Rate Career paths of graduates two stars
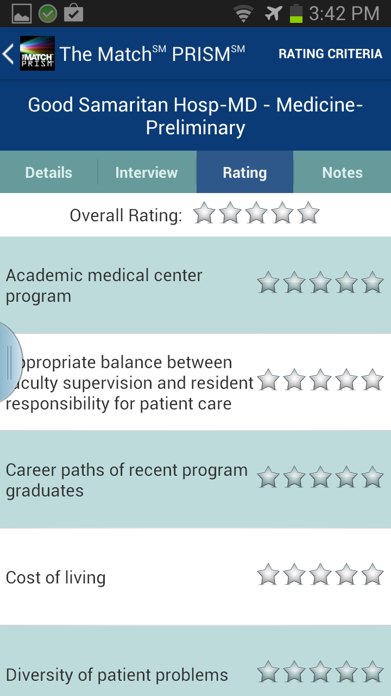Image resolution: width=391 pixels, height=696 pixels. pyautogui.click(x=294, y=477)
